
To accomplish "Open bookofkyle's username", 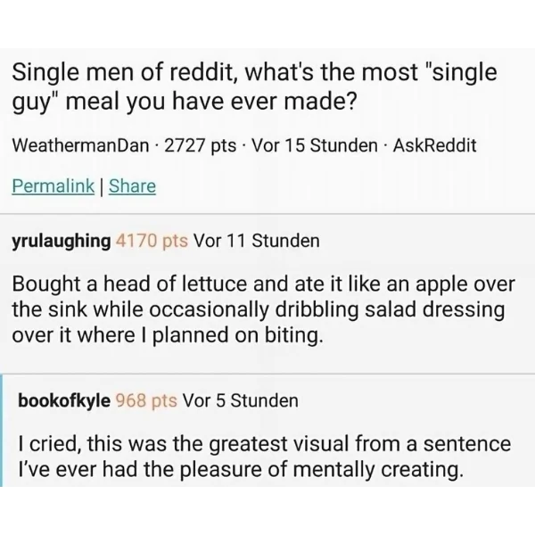I will tap(64, 400).
